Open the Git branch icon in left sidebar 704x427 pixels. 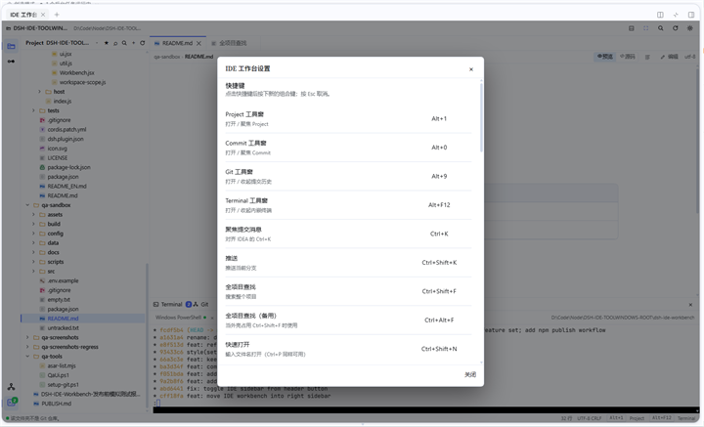[x=11, y=387]
